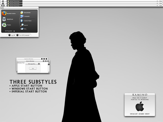Choose Run... in the start menu
163x122 pixels.
[x=24, y=29]
